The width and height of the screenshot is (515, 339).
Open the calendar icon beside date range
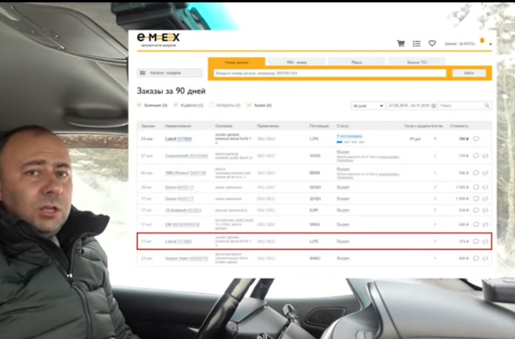point(433,105)
